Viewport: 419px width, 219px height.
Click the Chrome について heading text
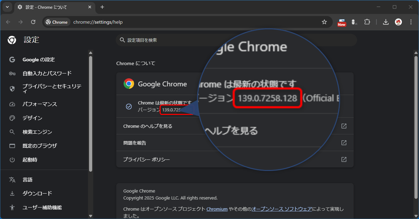coord(136,63)
